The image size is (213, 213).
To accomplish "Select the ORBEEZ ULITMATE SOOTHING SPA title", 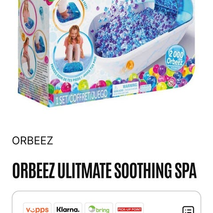I will (x=104, y=170).
